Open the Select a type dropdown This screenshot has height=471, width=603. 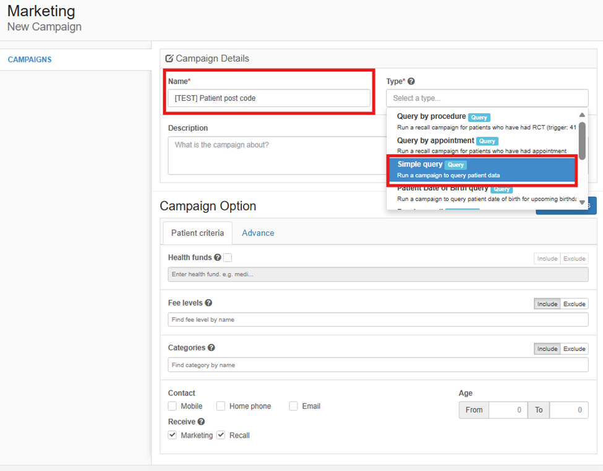click(x=487, y=98)
